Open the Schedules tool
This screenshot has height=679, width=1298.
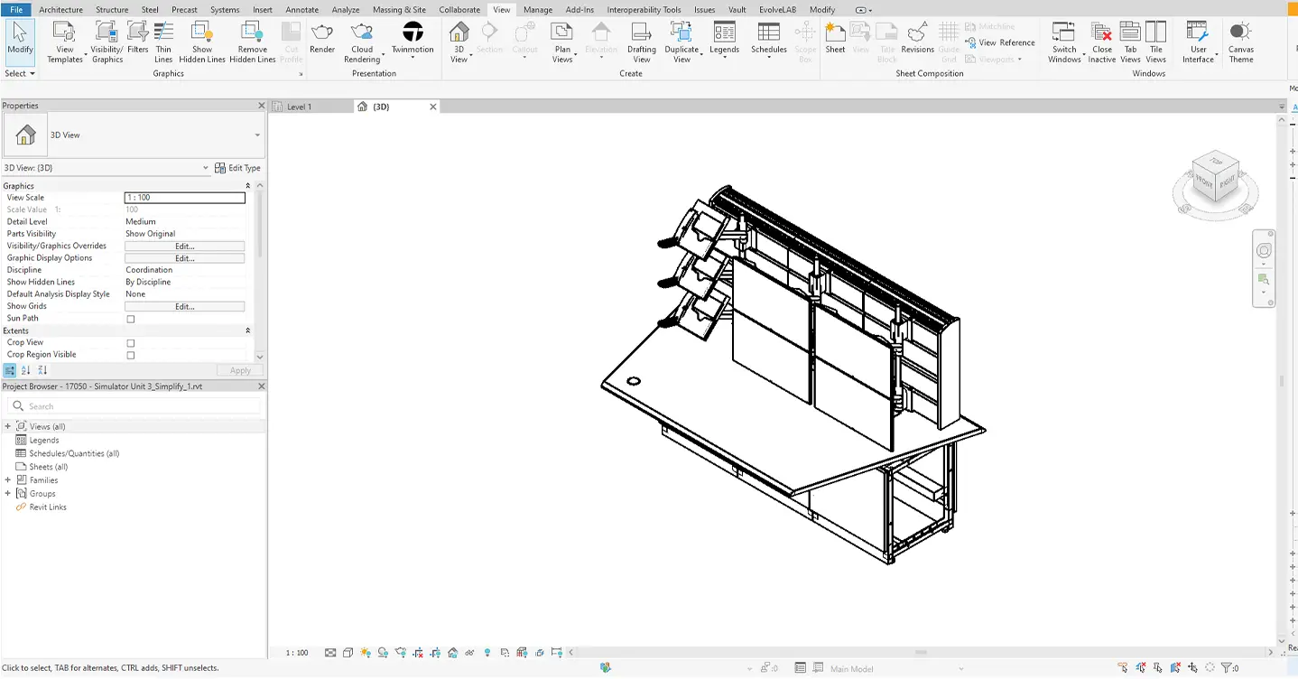pyautogui.click(x=768, y=38)
